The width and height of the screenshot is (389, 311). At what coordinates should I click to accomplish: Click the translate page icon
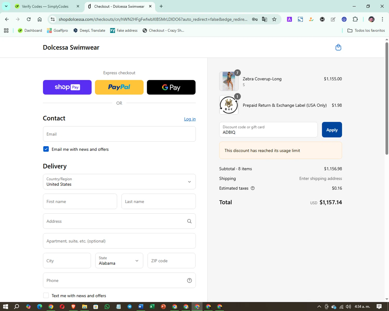click(265, 19)
